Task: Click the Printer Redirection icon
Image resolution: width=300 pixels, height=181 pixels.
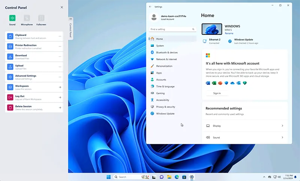Action: pos(10,46)
